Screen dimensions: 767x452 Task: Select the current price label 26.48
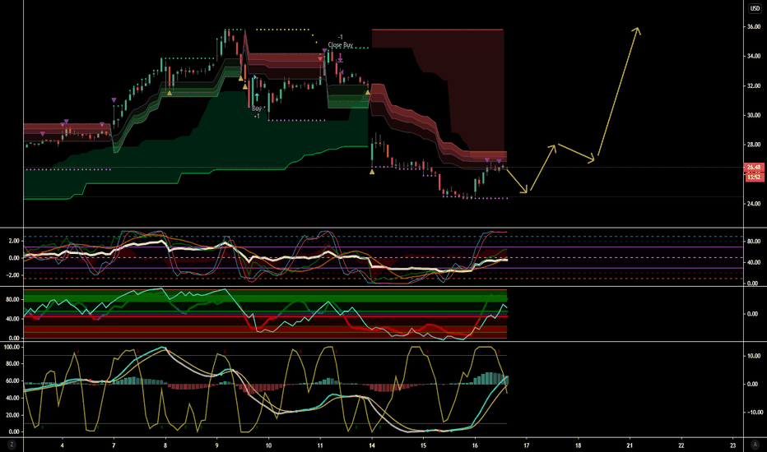pyautogui.click(x=754, y=167)
